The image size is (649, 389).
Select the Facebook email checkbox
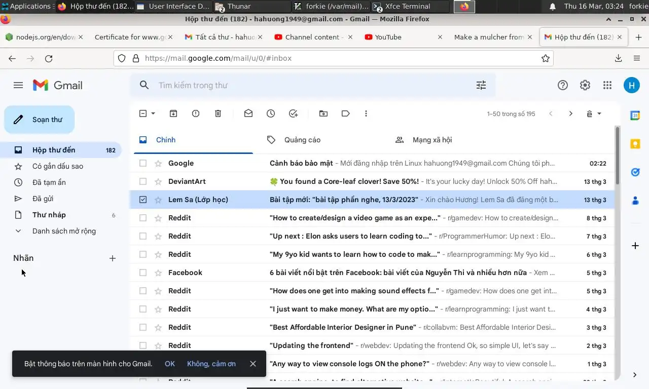(143, 273)
